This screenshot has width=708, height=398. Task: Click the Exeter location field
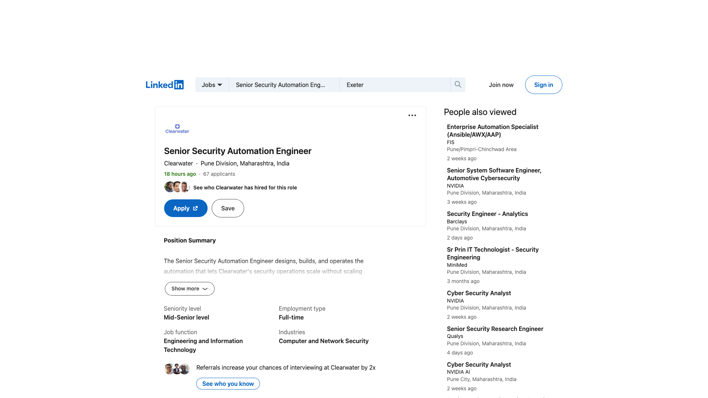[395, 85]
